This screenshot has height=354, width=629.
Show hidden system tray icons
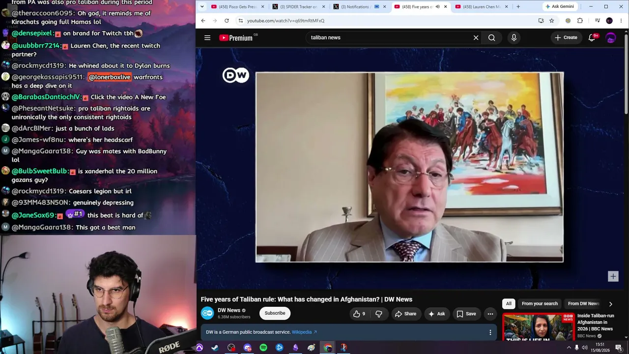pyautogui.click(x=569, y=348)
